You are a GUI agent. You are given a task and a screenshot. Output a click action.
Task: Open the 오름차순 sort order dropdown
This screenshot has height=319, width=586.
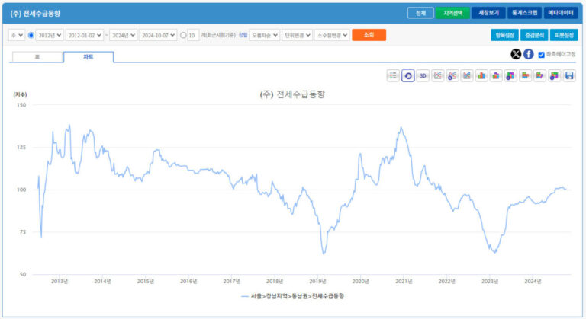tap(264, 35)
